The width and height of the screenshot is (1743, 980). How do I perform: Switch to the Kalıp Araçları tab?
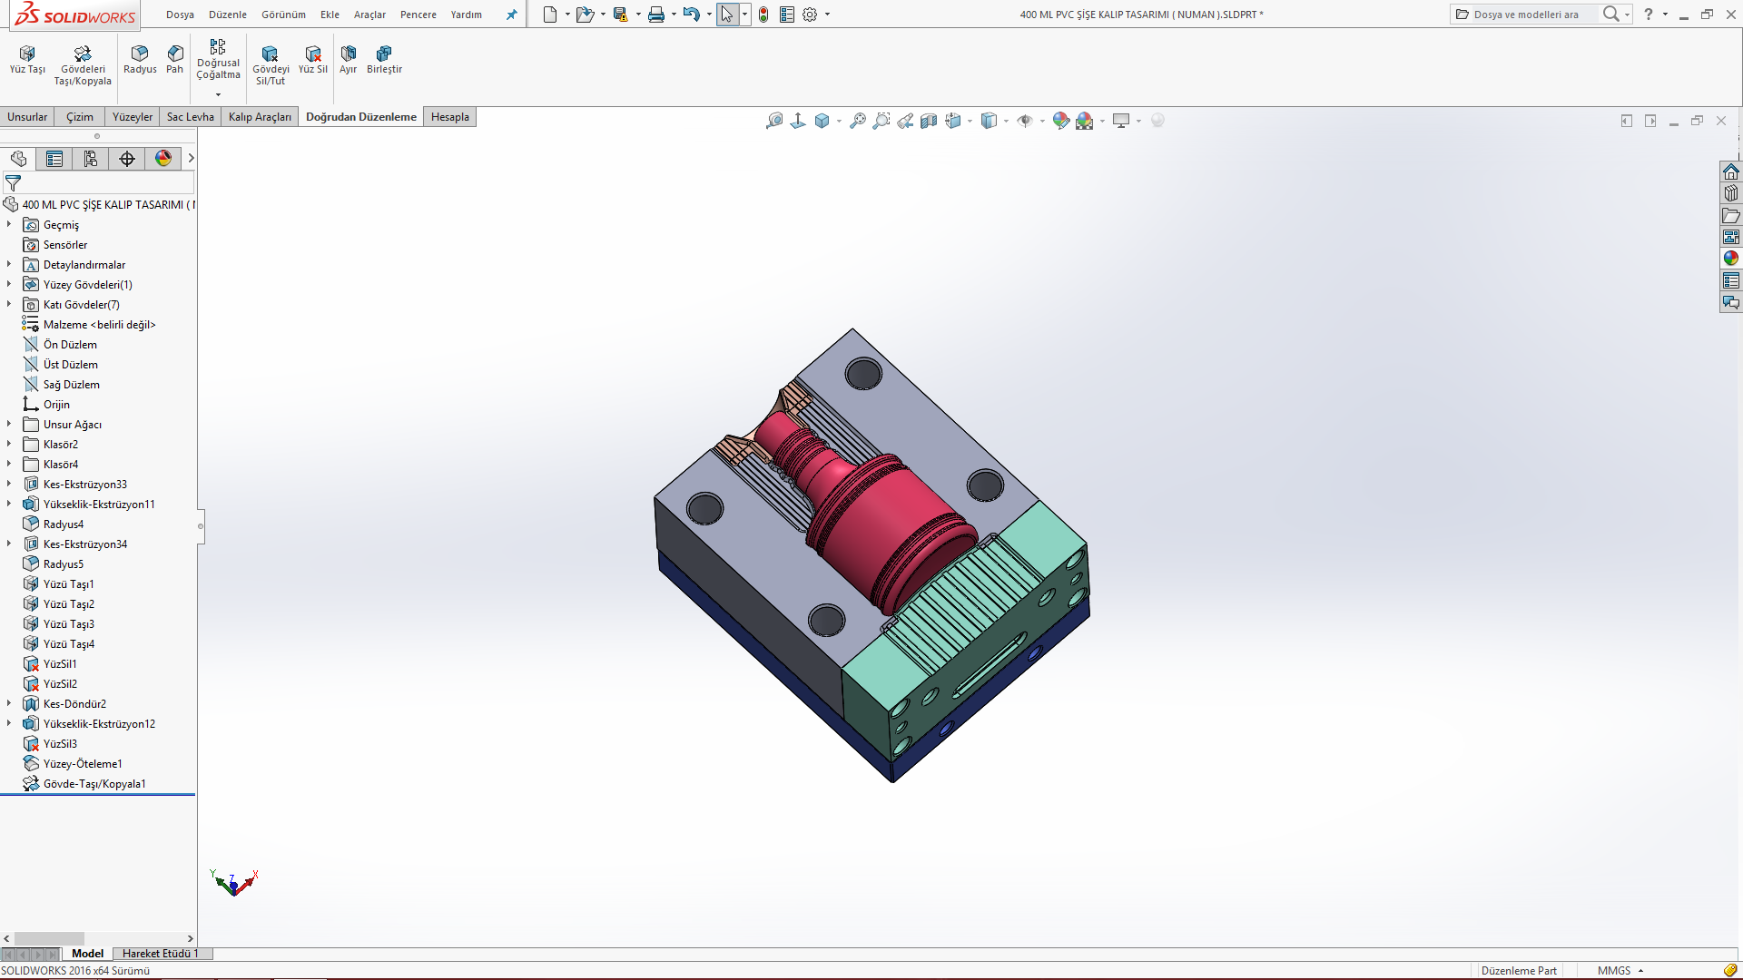(260, 117)
